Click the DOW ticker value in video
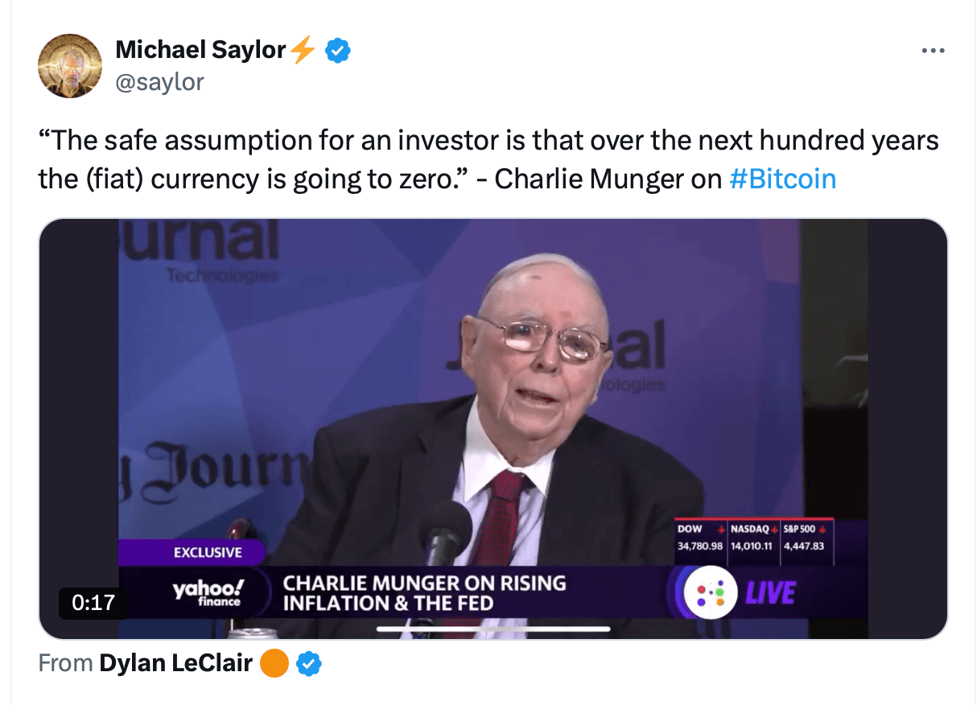977x705 pixels. 699,546
